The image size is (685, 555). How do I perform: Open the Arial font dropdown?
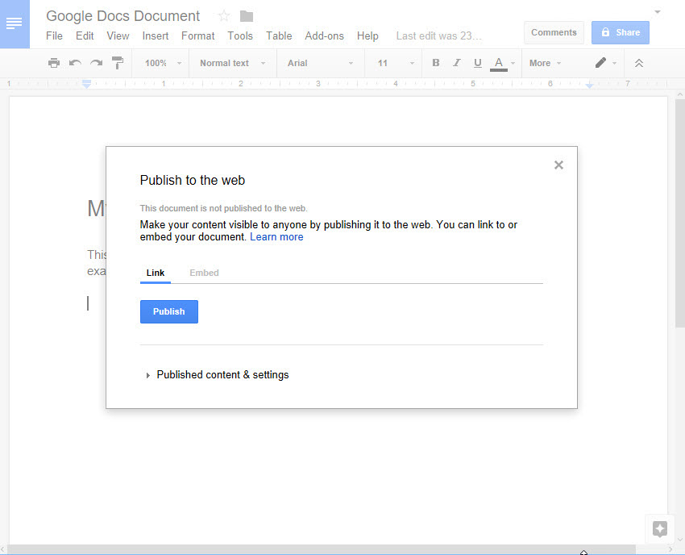pos(314,63)
